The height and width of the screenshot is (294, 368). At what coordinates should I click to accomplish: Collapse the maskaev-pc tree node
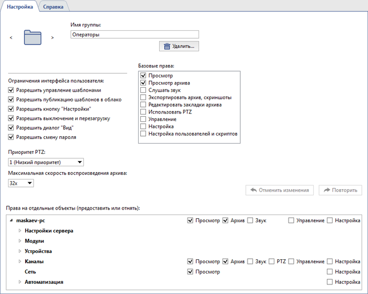click(12, 220)
